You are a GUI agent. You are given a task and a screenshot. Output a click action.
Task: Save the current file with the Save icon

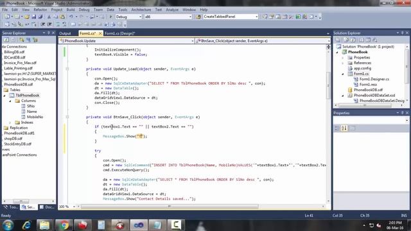[33, 17]
